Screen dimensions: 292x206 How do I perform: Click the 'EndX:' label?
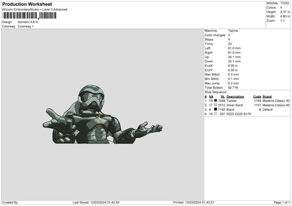pyautogui.click(x=209, y=66)
